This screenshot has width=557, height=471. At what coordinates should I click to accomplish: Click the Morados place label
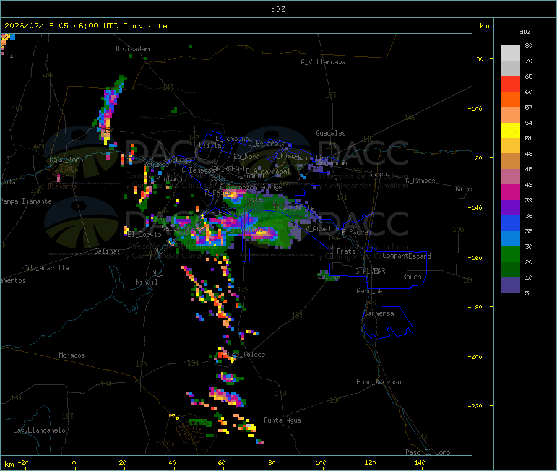pos(72,355)
